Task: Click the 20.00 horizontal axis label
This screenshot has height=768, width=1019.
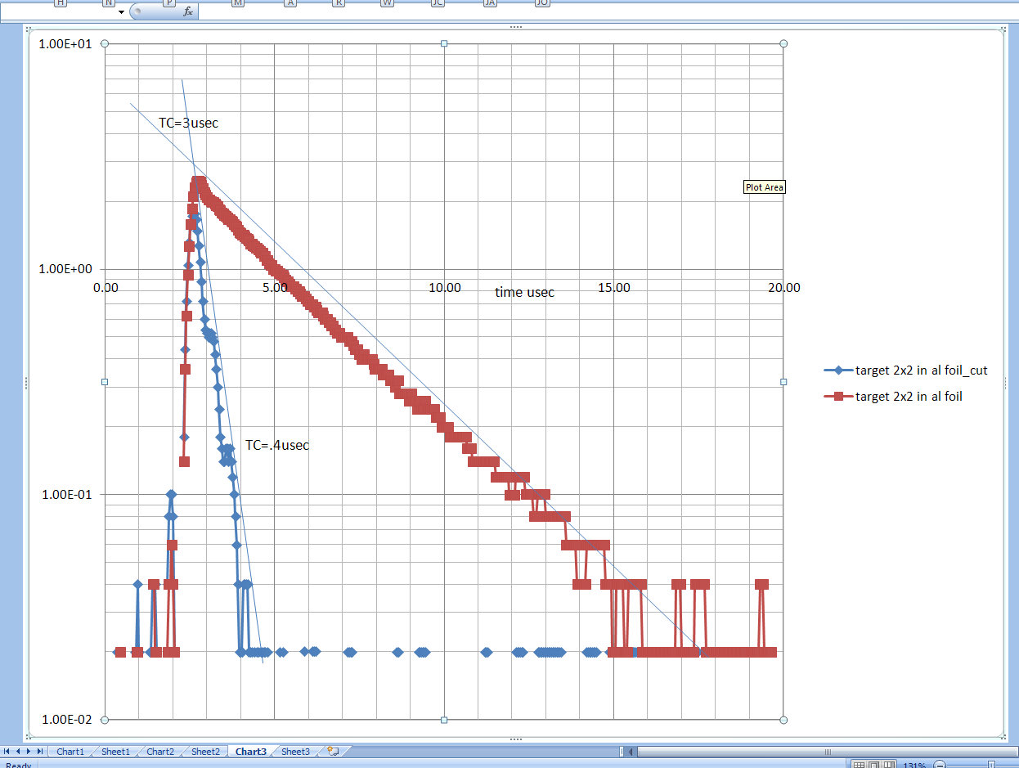Action: (x=784, y=287)
